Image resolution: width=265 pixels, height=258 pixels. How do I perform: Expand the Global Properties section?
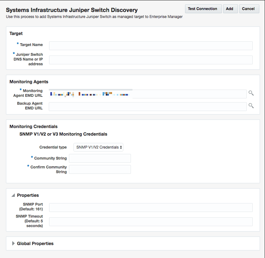(x=13, y=243)
